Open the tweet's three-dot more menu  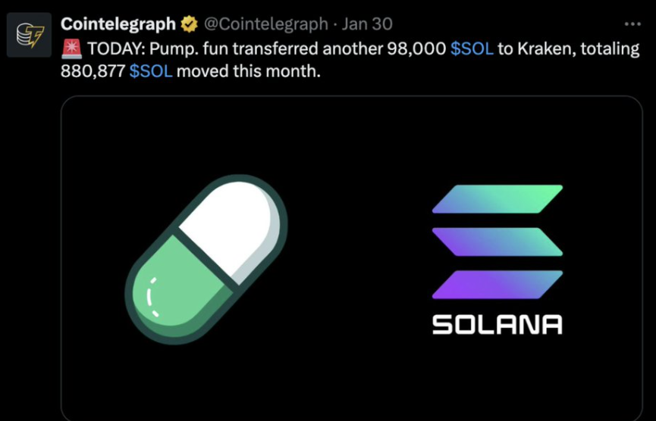(x=632, y=24)
